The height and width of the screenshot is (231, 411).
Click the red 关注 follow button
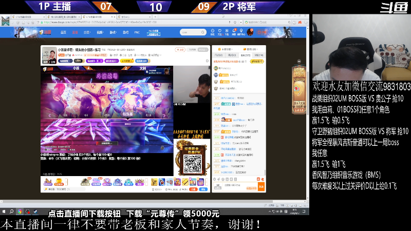click(180, 49)
